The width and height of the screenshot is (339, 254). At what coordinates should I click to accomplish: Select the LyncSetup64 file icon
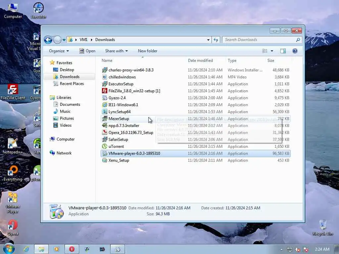click(x=105, y=112)
